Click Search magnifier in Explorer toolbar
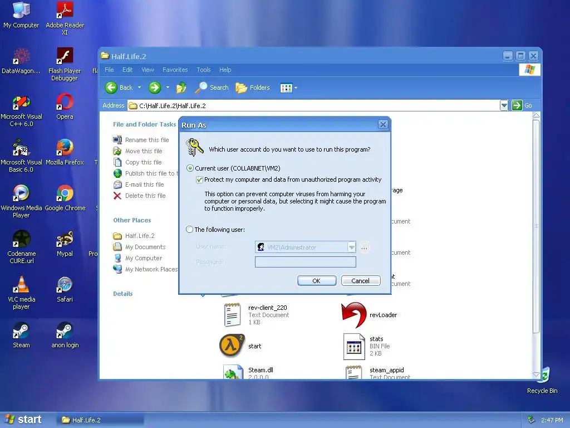The height and width of the screenshot is (428, 570). click(212, 87)
